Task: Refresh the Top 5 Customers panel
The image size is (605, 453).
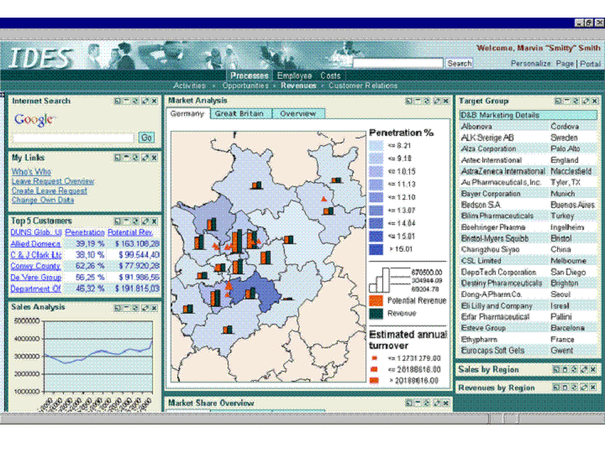Action: coord(135,221)
